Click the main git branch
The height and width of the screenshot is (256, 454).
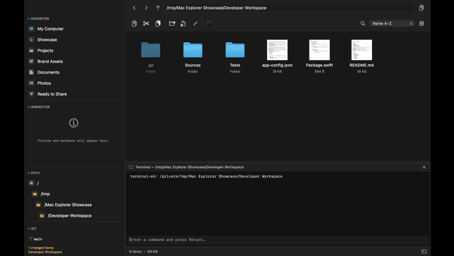(x=35, y=239)
